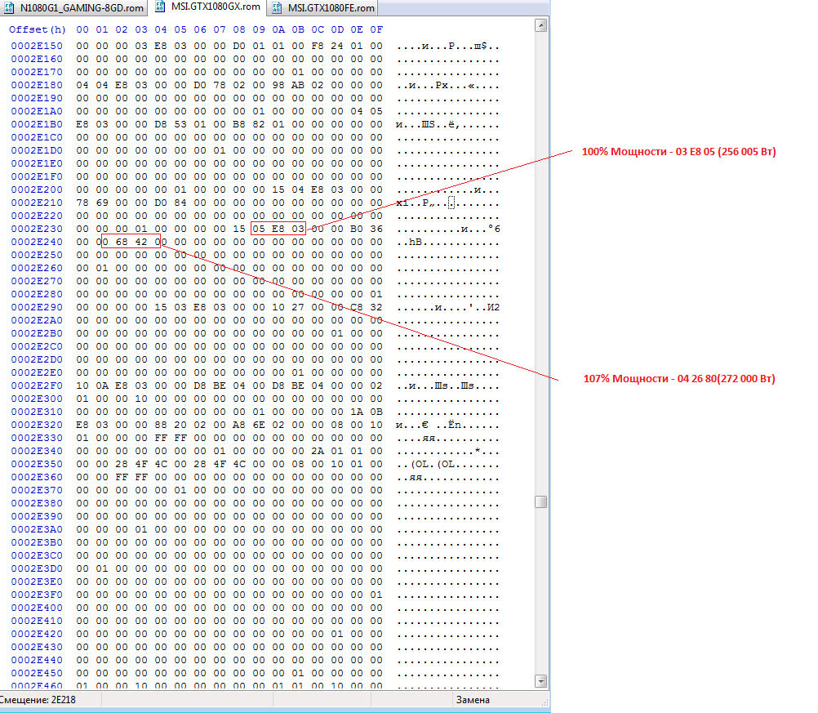This screenshot has width=818, height=713.
Task: Click the window resize grip in status bar
Action: [545, 702]
